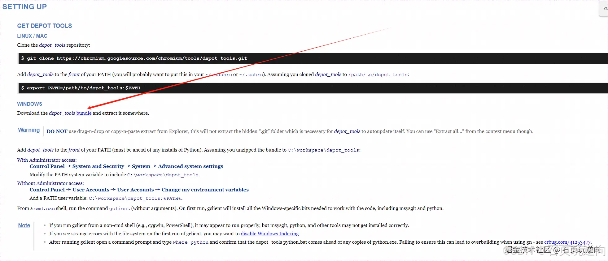Click the Warning label
Viewport: 608px width, 261px height.
(x=29, y=130)
